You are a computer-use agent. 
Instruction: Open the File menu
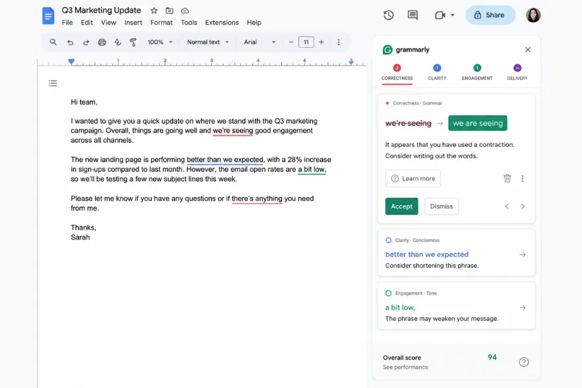[x=67, y=23]
